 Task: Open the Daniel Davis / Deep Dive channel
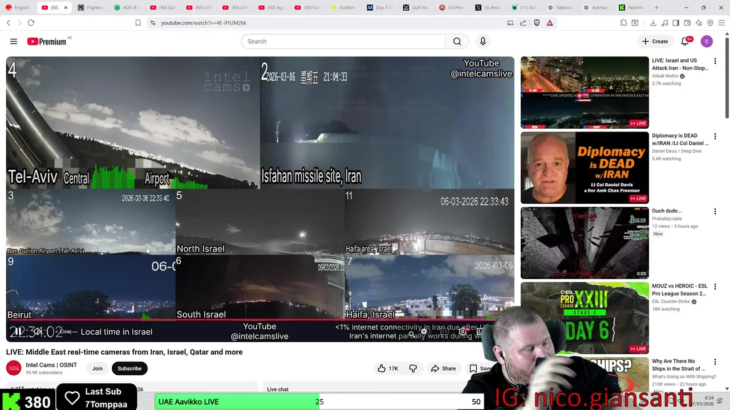click(x=676, y=151)
